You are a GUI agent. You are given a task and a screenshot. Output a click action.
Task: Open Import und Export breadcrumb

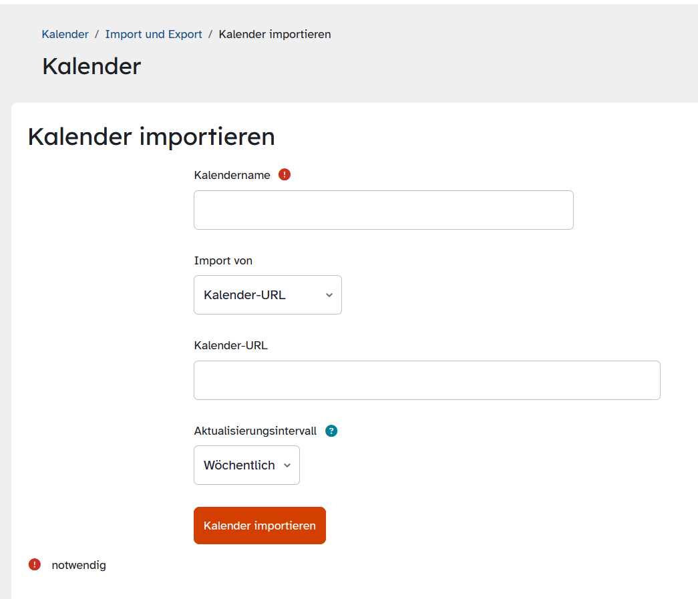tap(154, 34)
